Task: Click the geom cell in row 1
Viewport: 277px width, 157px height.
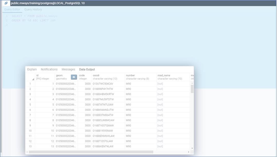Action: tap(66, 84)
